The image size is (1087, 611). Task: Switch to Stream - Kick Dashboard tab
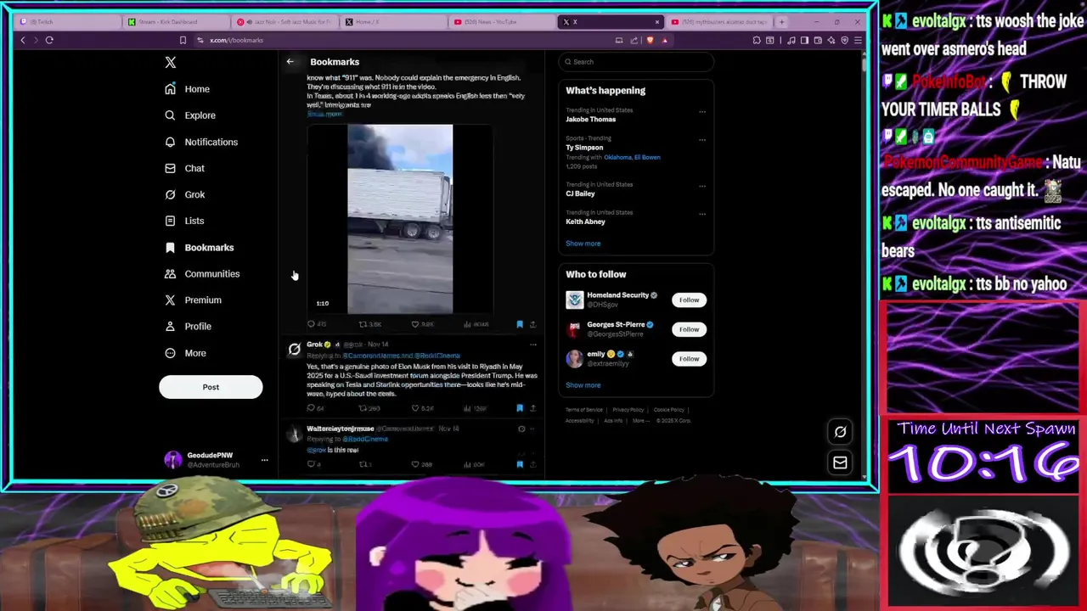point(175,22)
